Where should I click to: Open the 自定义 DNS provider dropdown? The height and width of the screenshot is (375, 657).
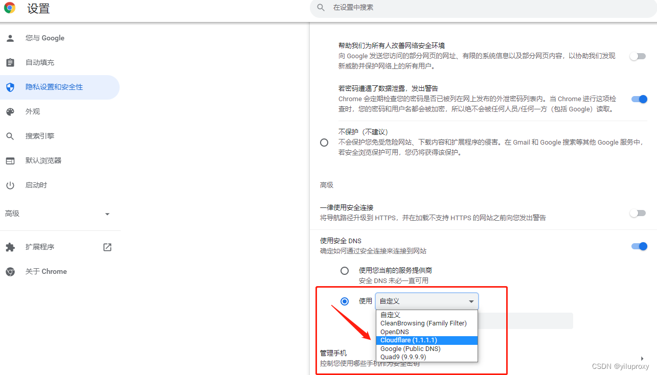427,301
